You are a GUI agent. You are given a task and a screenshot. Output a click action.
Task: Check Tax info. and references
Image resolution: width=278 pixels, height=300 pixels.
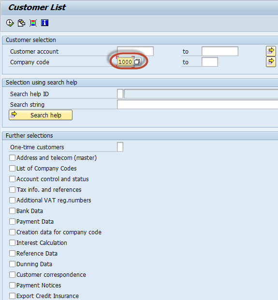pyautogui.click(x=12, y=189)
